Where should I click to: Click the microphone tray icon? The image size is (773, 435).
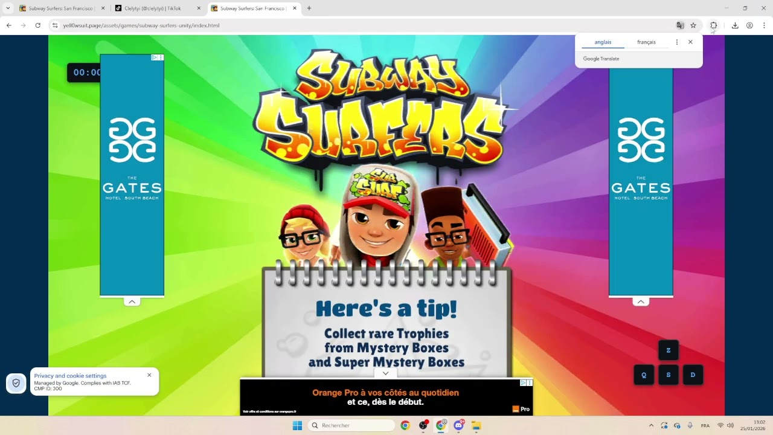[690, 425]
